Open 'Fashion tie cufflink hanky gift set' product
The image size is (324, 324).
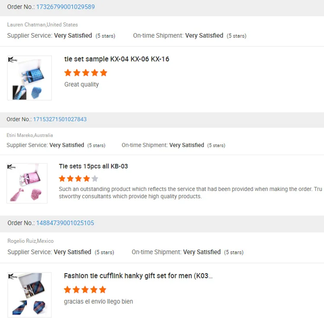(x=138, y=276)
